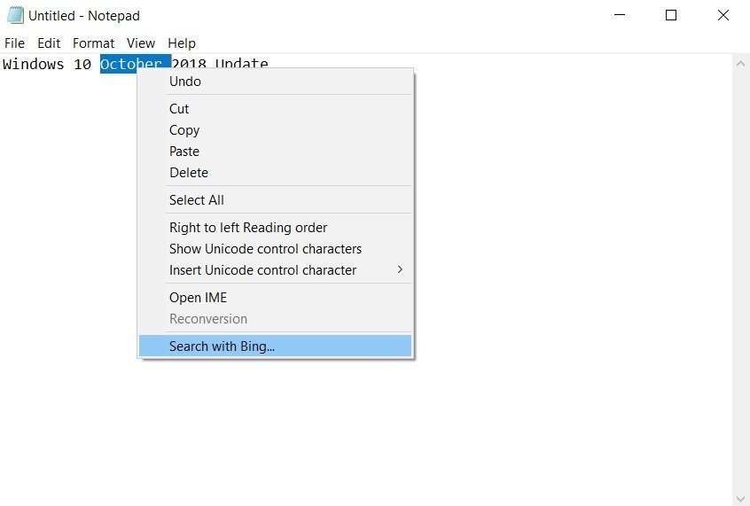Toggle Right to left Reading order
The height and width of the screenshot is (506, 750).
click(x=248, y=228)
